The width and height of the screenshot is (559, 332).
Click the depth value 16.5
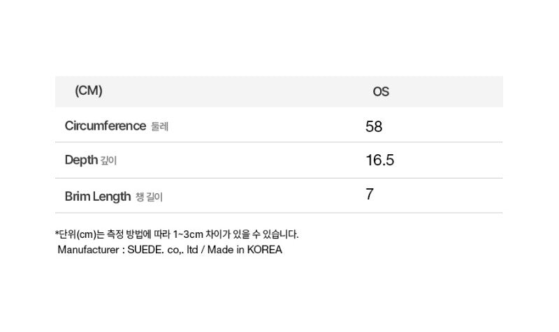[380, 160]
